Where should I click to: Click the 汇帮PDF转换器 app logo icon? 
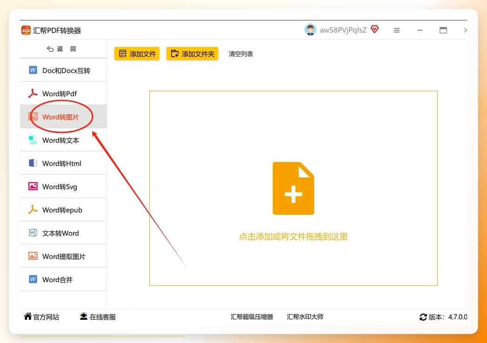coord(26,30)
